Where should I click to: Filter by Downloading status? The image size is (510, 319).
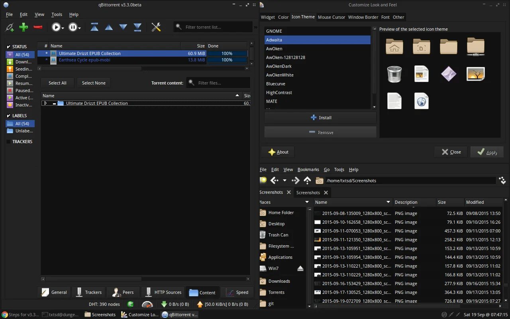point(20,62)
